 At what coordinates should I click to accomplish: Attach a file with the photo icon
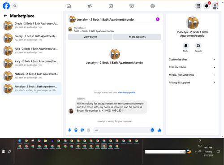[x=76, y=130]
